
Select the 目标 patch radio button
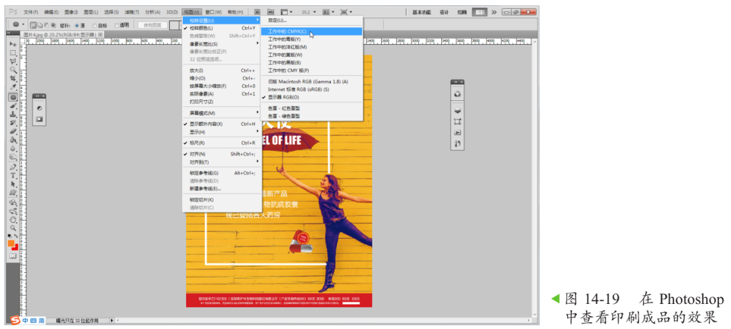coord(95,25)
